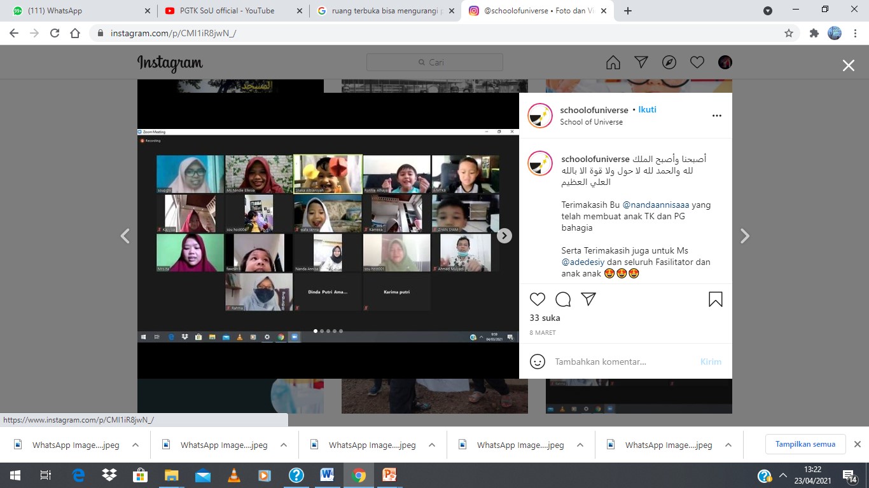
Task: Open the emoji picker in comment box
Action: click(538, 362)
